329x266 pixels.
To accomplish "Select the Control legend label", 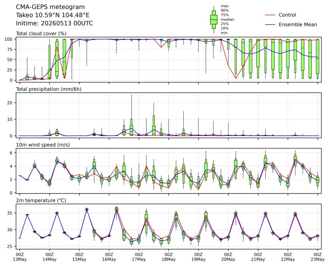I will pos(287,15).
